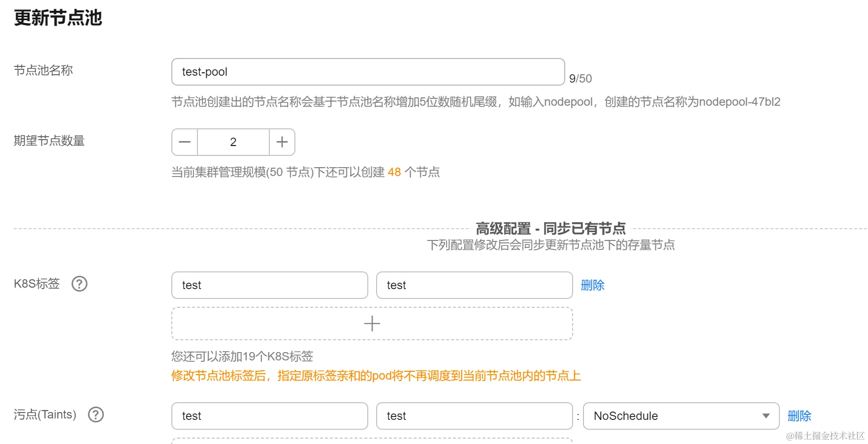Screen dimensions: 868x444
Task: Delete the taint row via 删除
Action: point(799,416)
